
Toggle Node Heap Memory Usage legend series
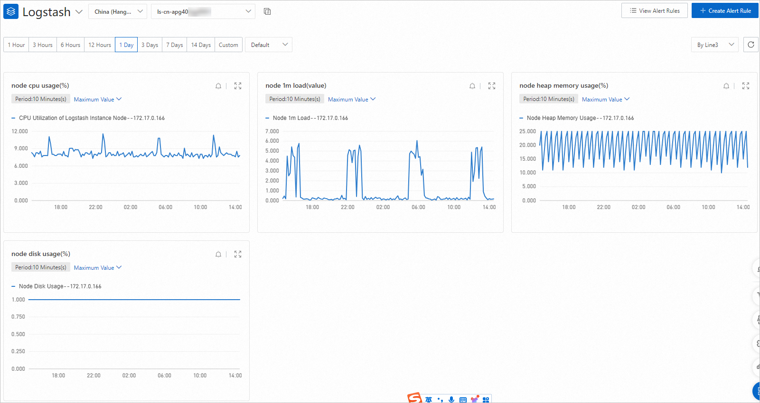coord(577,118)
